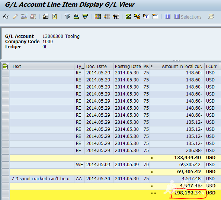Image resolution: width=221 pixels, height=200 pixels.
Task: Click the Posting Date column header
Action: point(128,66)
